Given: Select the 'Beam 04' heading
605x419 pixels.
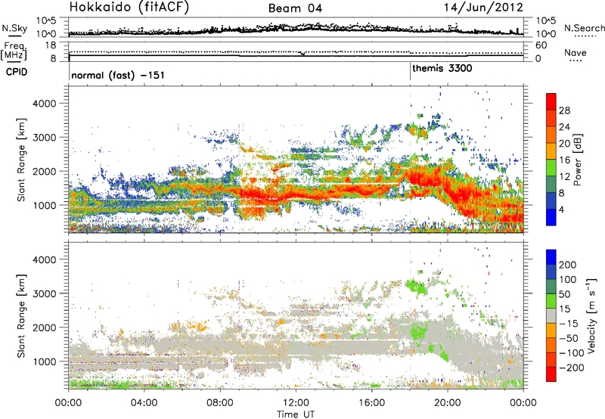Looking at the screenshot, I should point(295,8).
